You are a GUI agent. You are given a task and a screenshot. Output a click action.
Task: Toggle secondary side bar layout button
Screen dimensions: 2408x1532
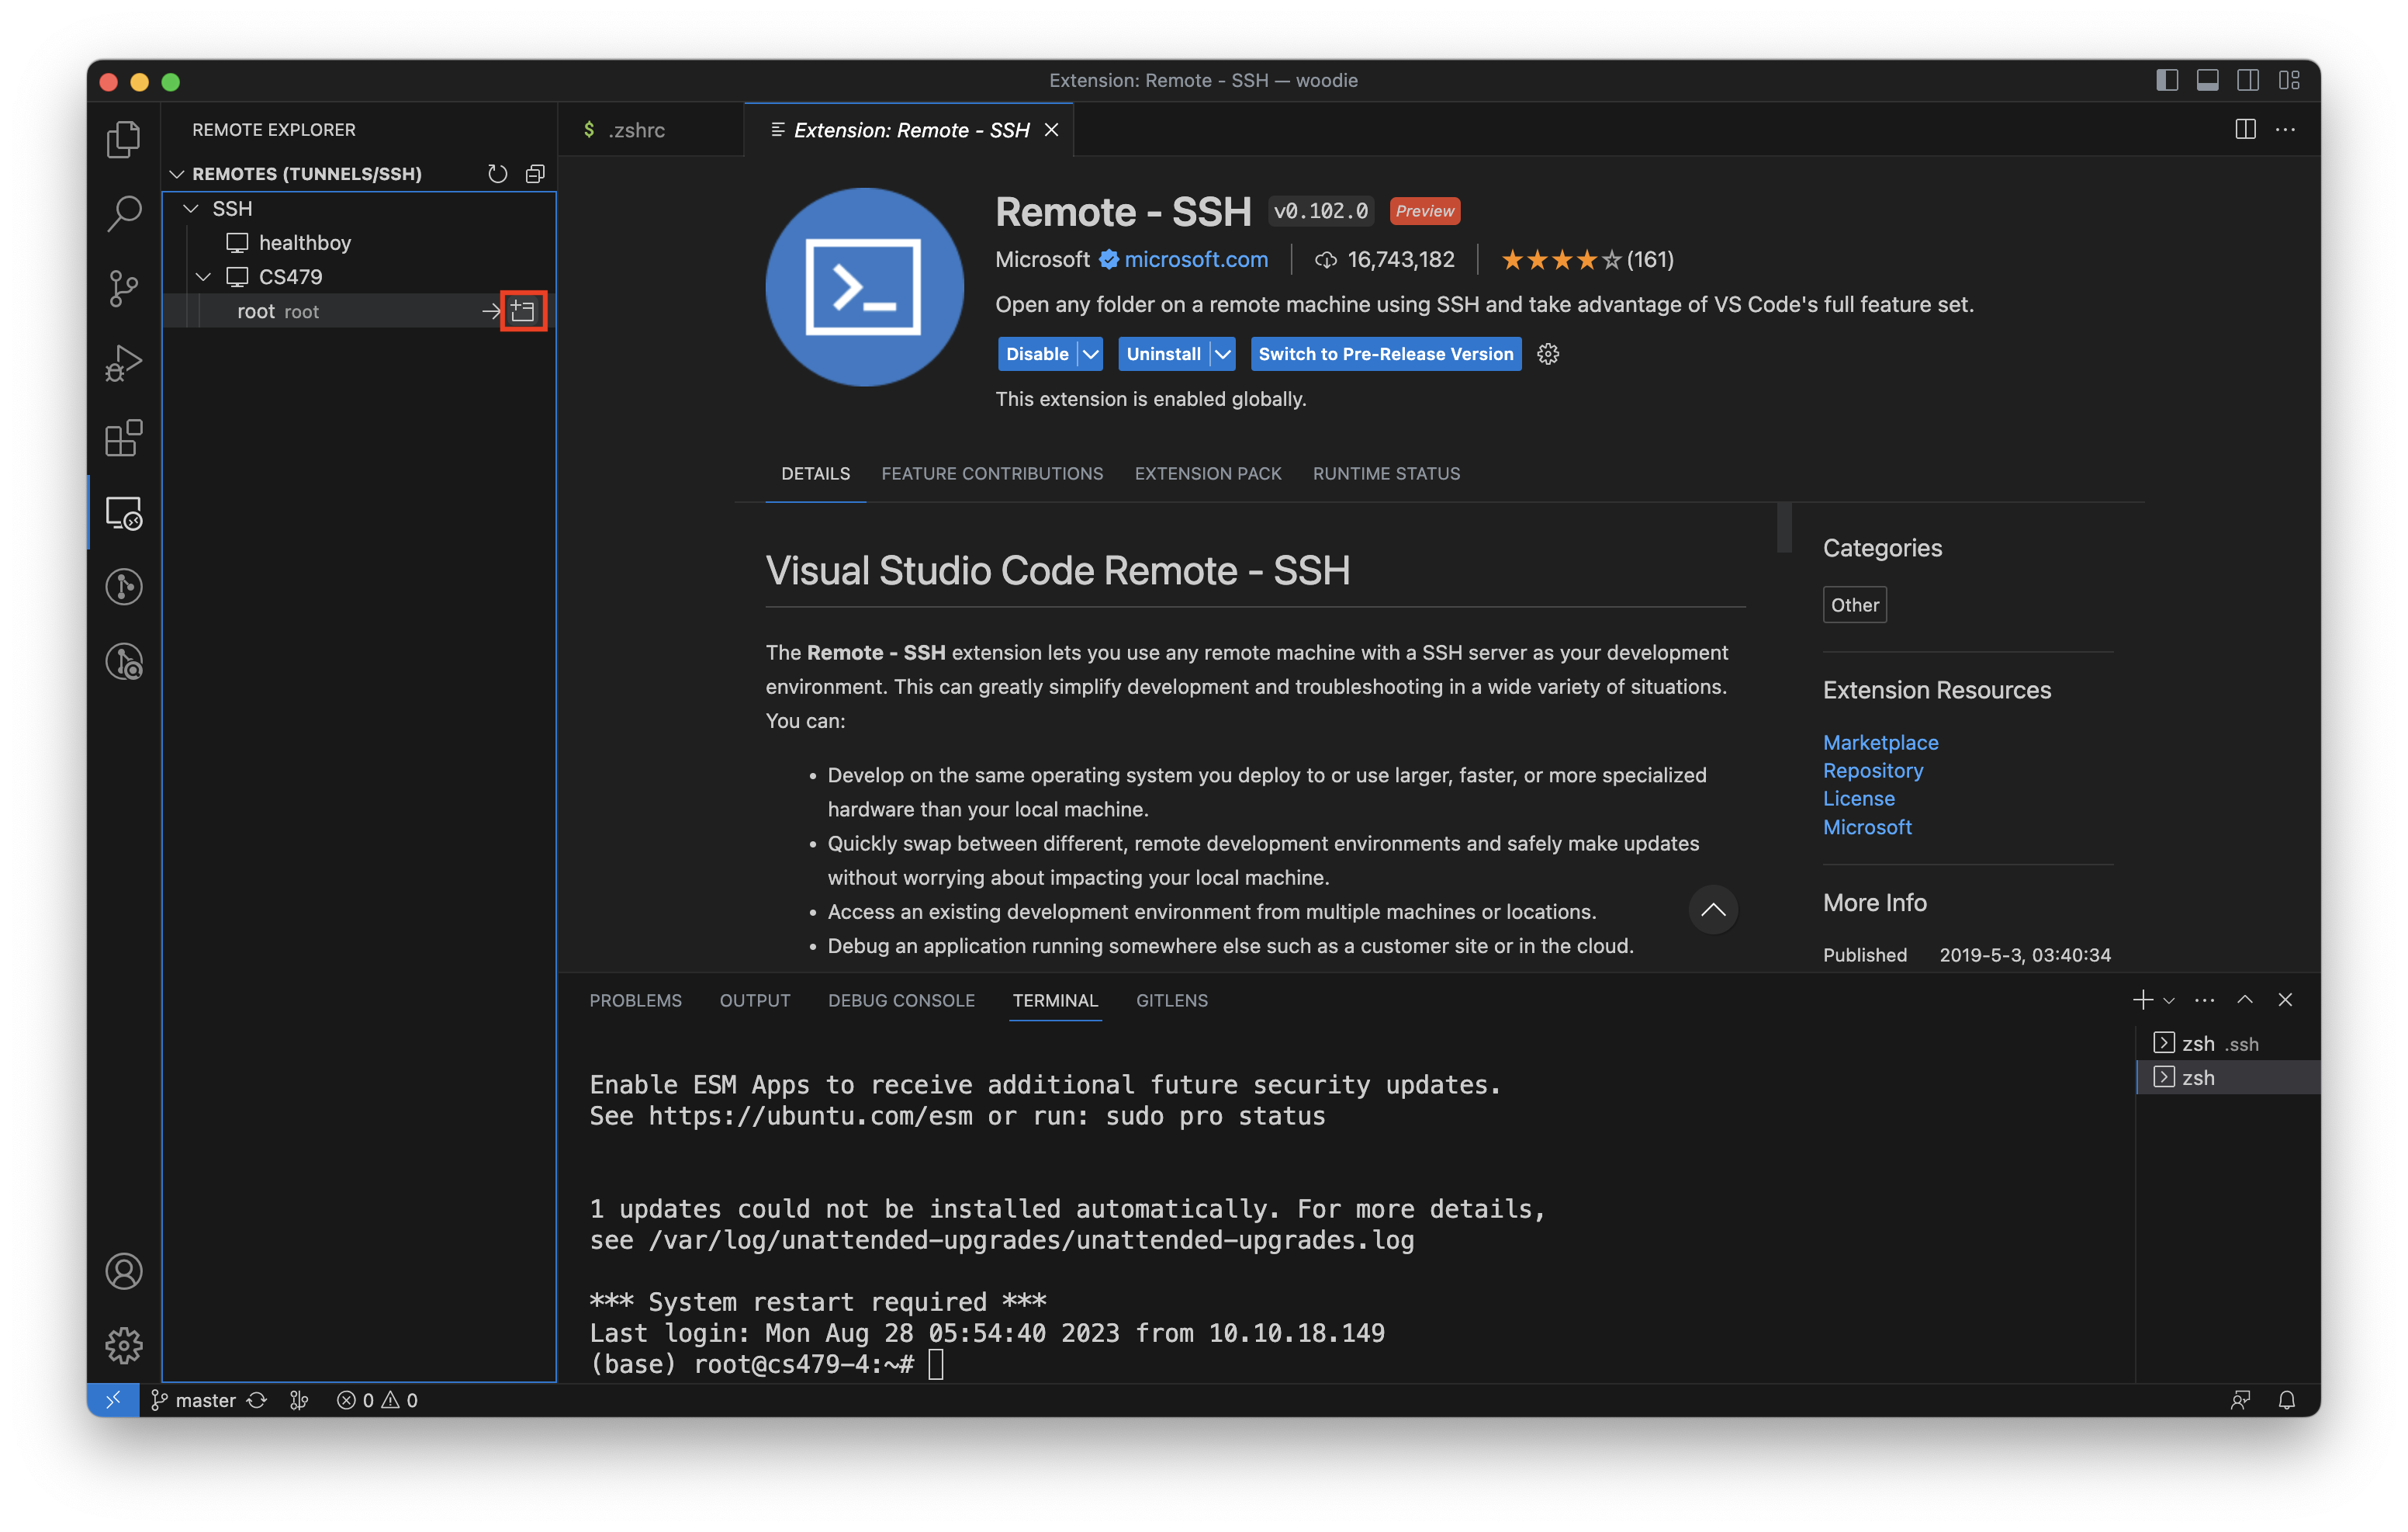[2247, 81]
